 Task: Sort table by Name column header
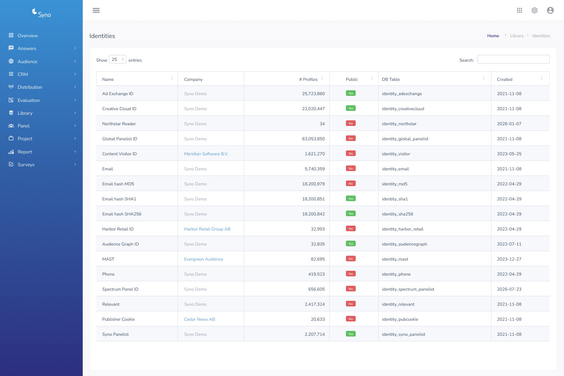(137, 79)
